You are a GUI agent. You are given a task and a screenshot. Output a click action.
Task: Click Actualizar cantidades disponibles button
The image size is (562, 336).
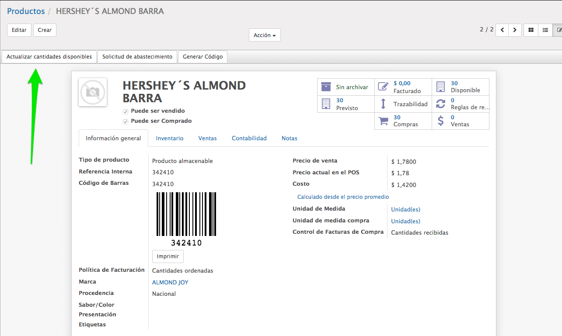point(49,57)
